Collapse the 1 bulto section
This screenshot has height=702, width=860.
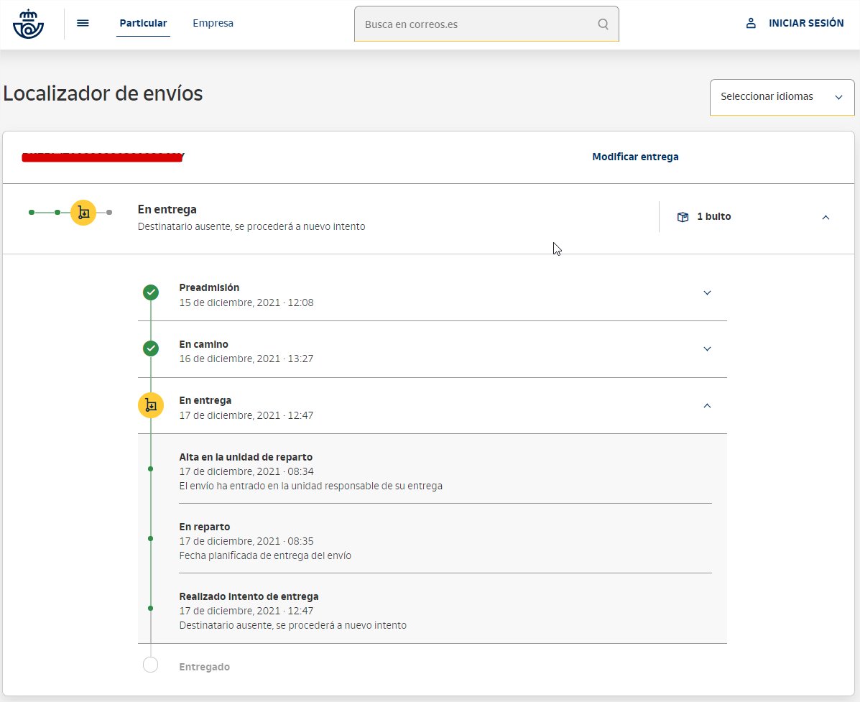click(826, 217)
